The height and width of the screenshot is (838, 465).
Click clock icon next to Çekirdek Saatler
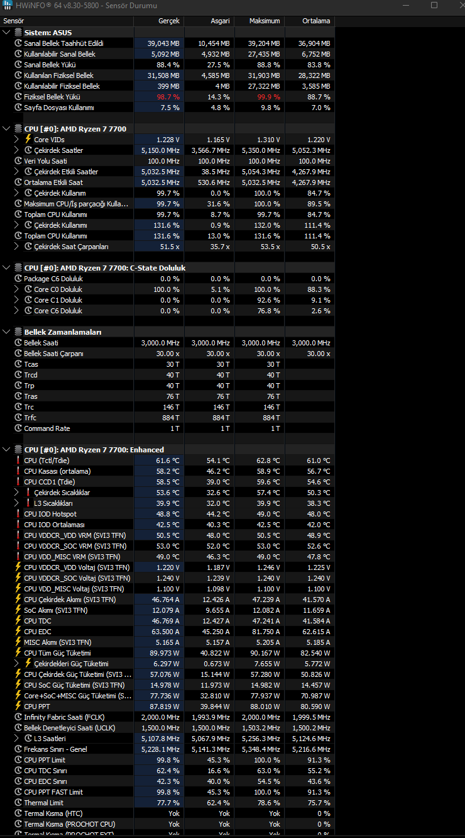click(x=28, y=150)
